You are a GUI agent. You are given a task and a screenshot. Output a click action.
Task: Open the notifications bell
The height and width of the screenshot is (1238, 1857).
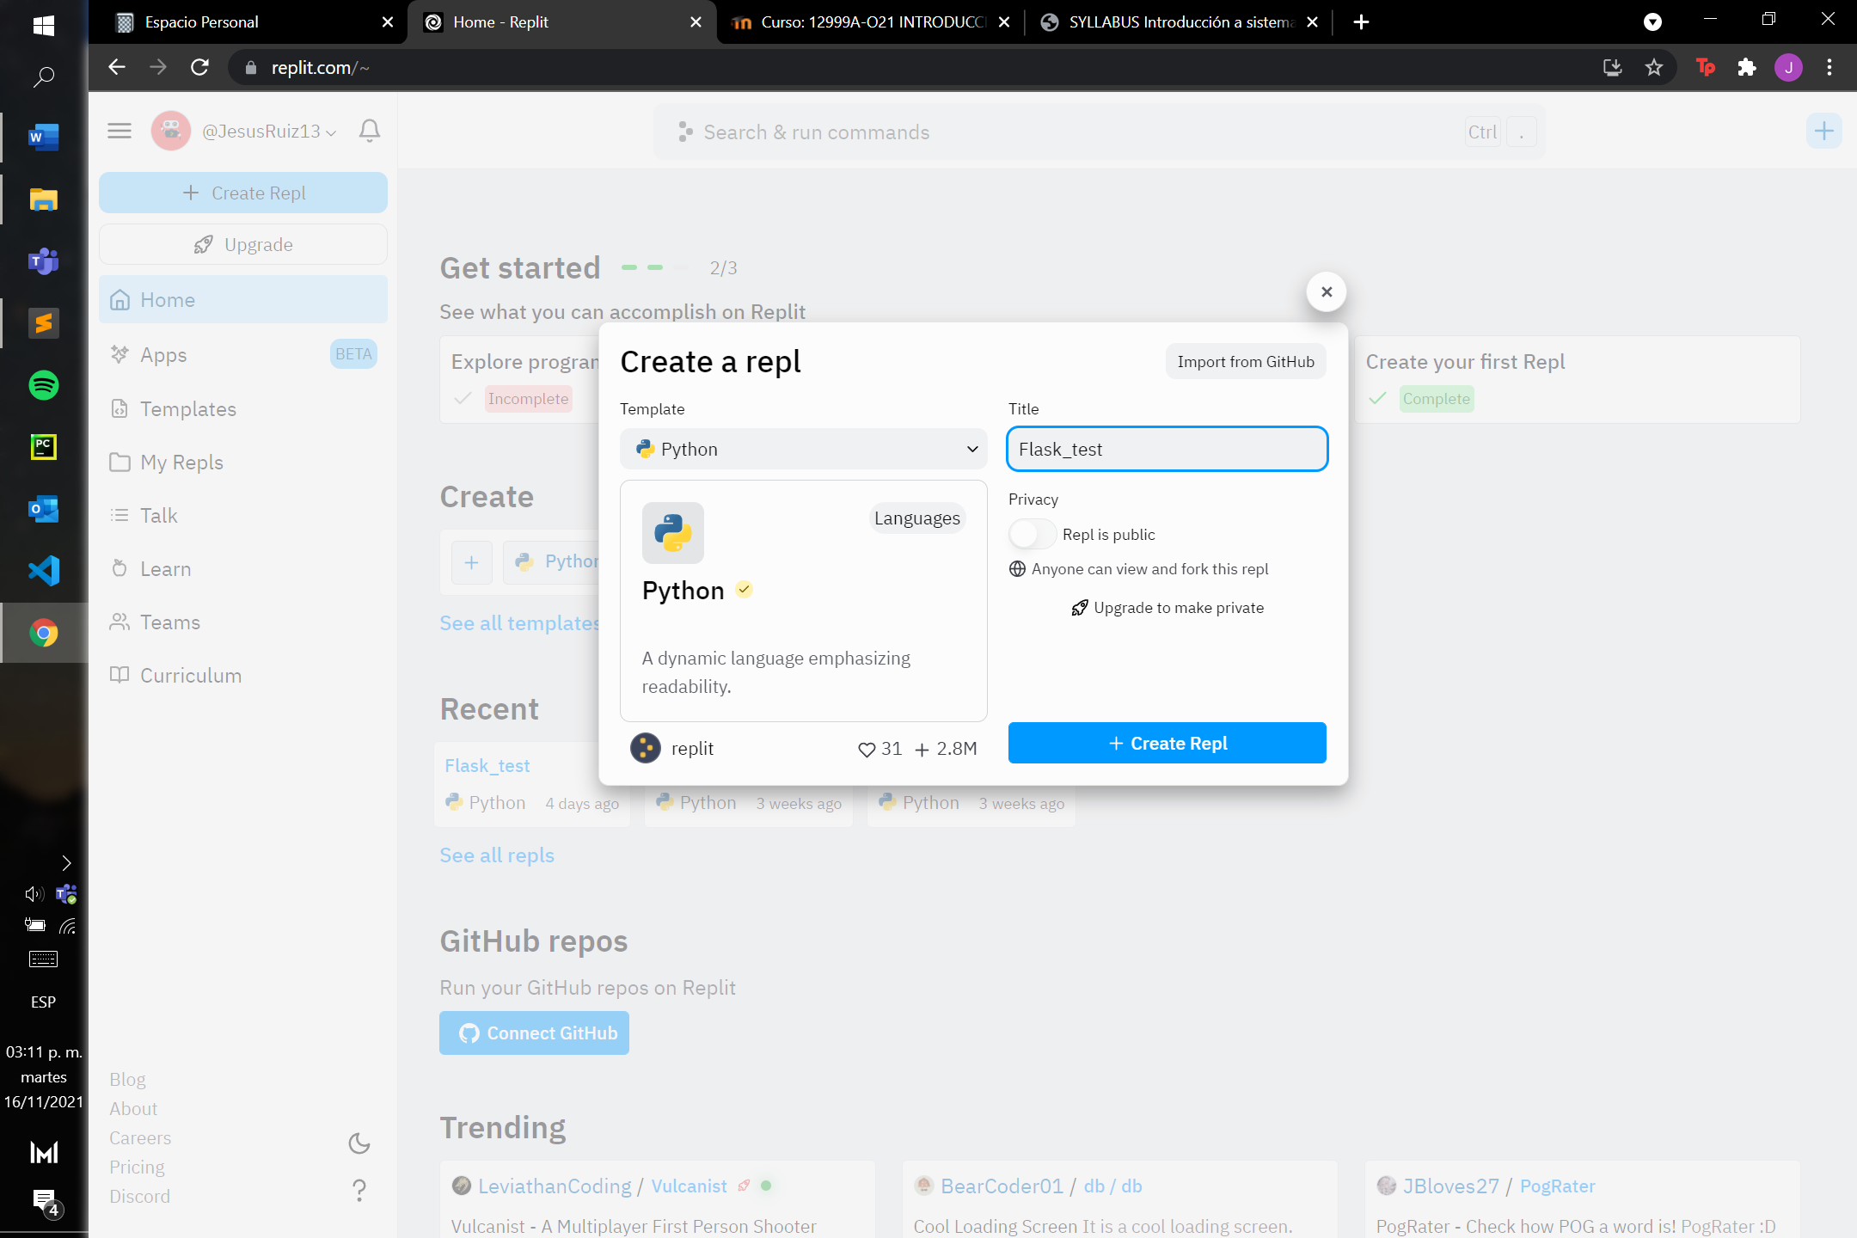click(370, 131)
